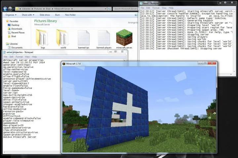Open the world folder icon
This screenshot has width=238, height=158.
(62, 38)
